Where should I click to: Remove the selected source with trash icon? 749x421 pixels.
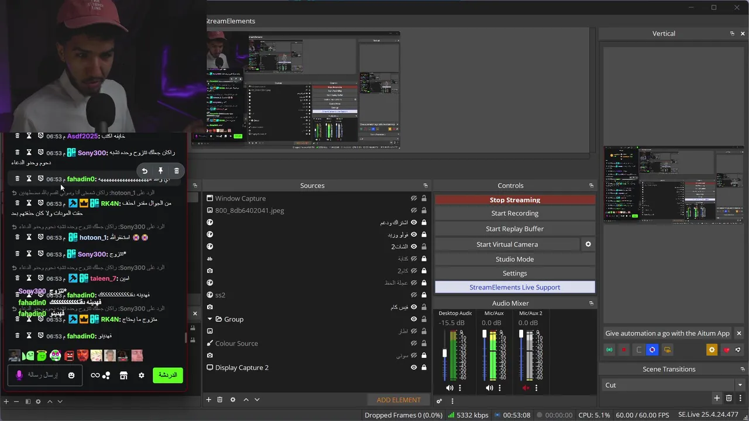[220, 399]
